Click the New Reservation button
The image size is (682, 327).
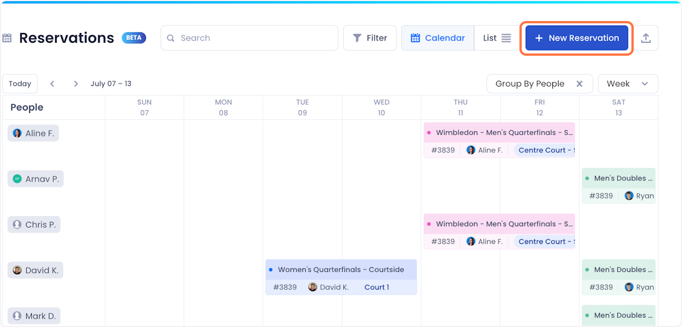[x=576, y=38]
